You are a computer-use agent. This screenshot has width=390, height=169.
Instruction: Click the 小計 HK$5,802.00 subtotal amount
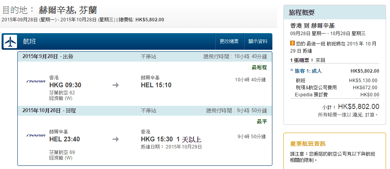[358, 107]
